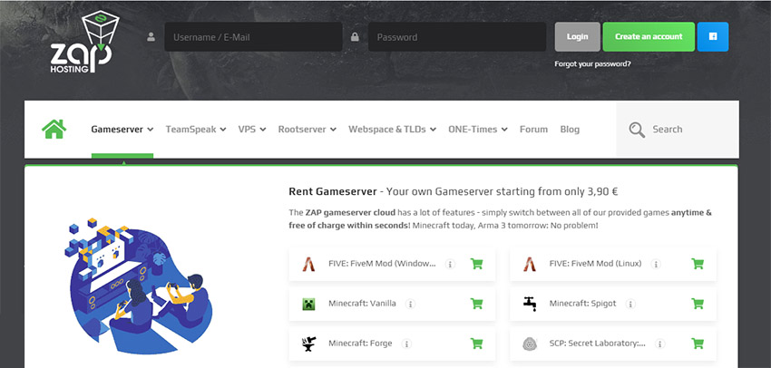This screenshot has height=368, width=771.
Task: Click the Login button
Action: 577,37
